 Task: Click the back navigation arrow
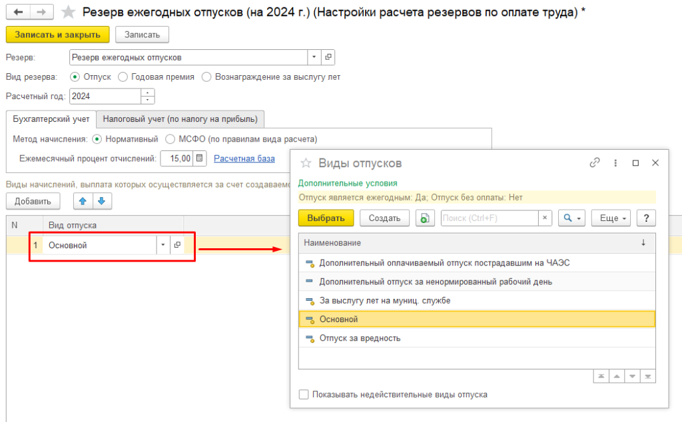tap(18, 12)
